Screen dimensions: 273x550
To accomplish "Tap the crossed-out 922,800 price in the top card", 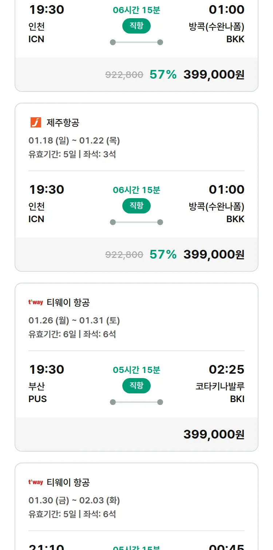I will pos(124,75).
